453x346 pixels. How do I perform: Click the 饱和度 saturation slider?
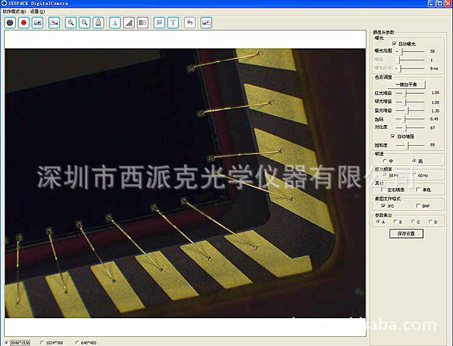(410, 145)
